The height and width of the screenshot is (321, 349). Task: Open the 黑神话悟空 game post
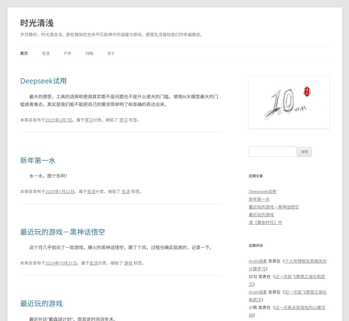(x=63, y=232)
